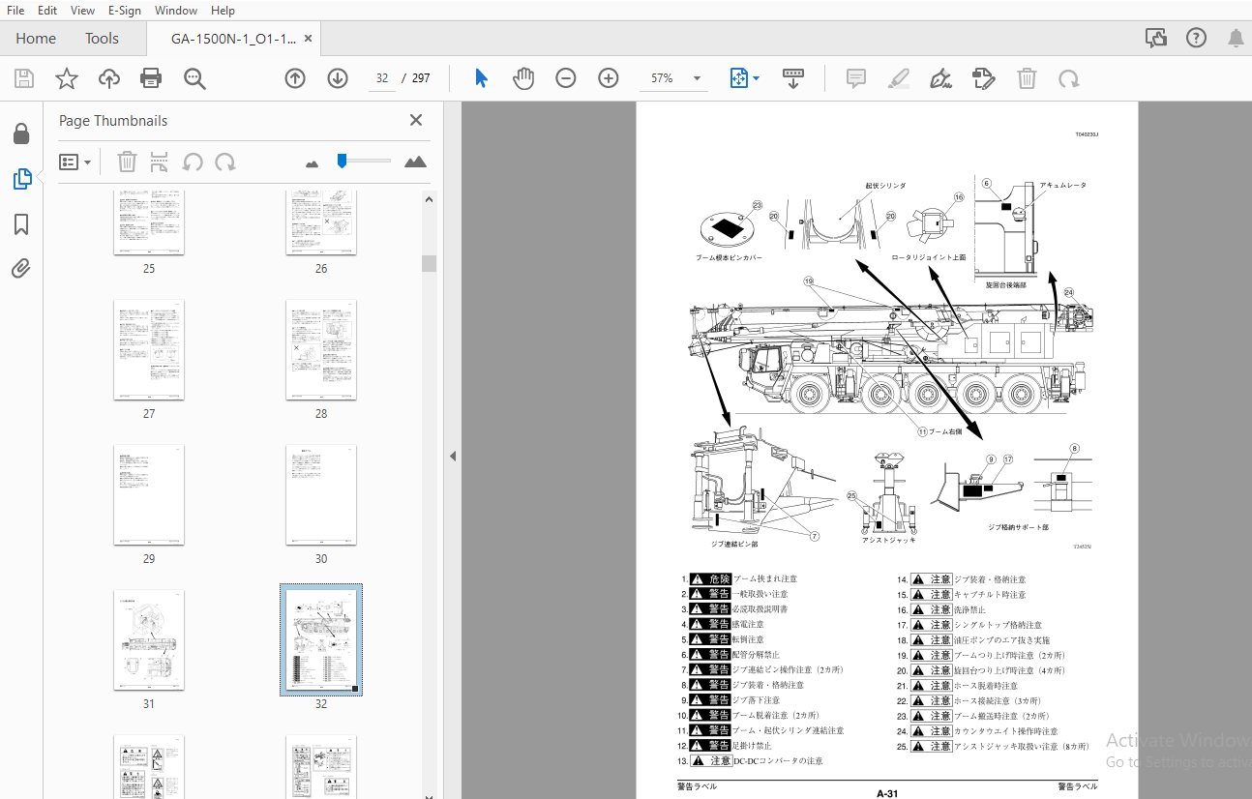Viewport: 1252px width, 799px height.
Task: Add a comment with the note icon
Action: [x=856, y=78]
